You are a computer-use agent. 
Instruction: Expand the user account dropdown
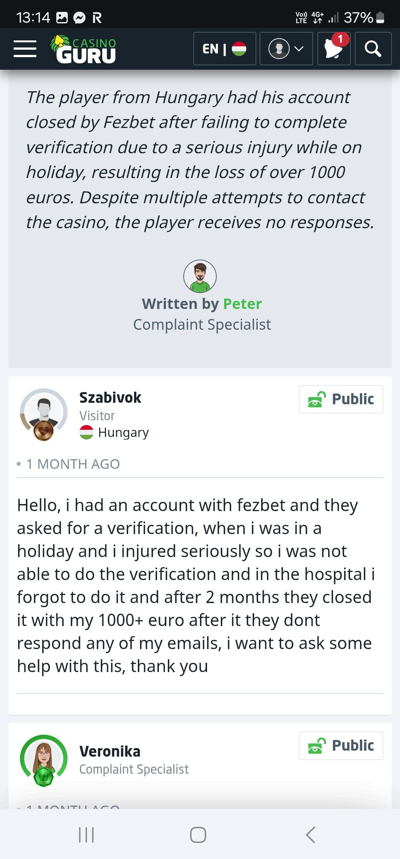pos(286,49)
